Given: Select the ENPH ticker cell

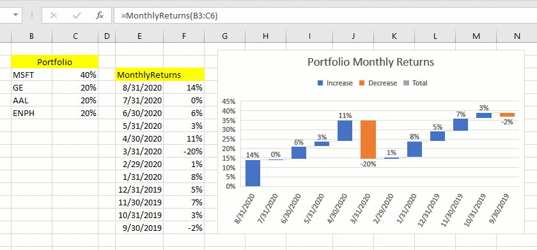Looking at the screenshot, I should [x=31, y=113].
